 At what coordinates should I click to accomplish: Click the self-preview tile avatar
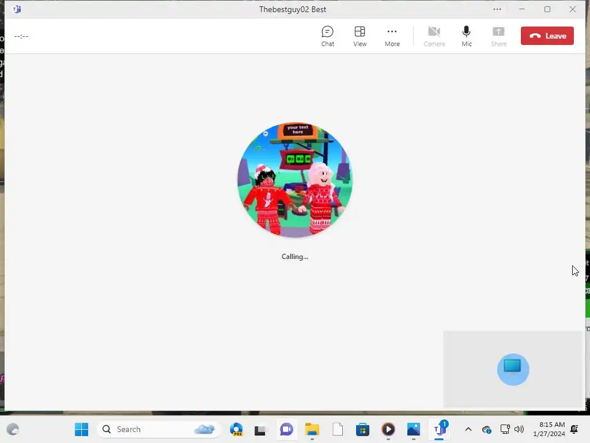point(513,369)
